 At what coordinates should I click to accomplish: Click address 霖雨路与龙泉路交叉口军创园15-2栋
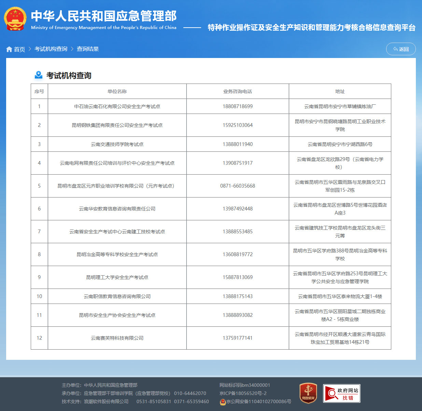340,186
